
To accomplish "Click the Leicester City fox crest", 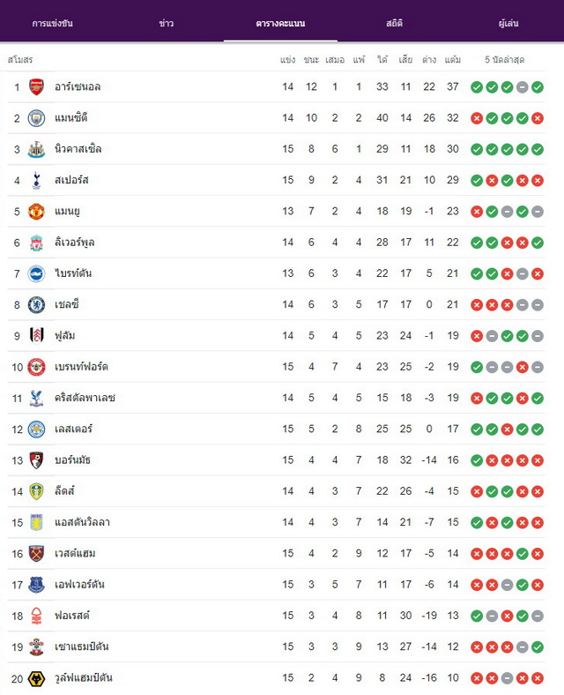I will tap(36, 430).
